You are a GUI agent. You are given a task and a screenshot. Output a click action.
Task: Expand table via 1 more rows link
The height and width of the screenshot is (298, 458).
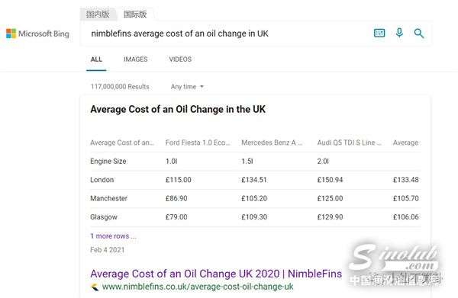[113, 236]
